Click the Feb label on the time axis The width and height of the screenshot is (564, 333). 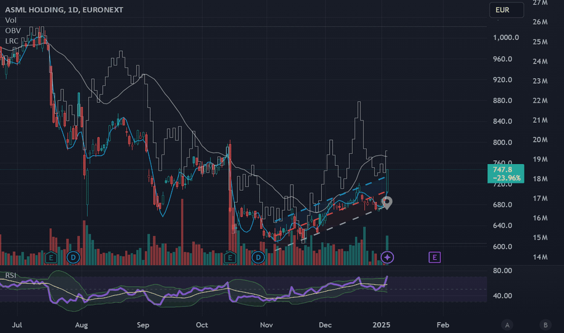click(x=443, y=325)
